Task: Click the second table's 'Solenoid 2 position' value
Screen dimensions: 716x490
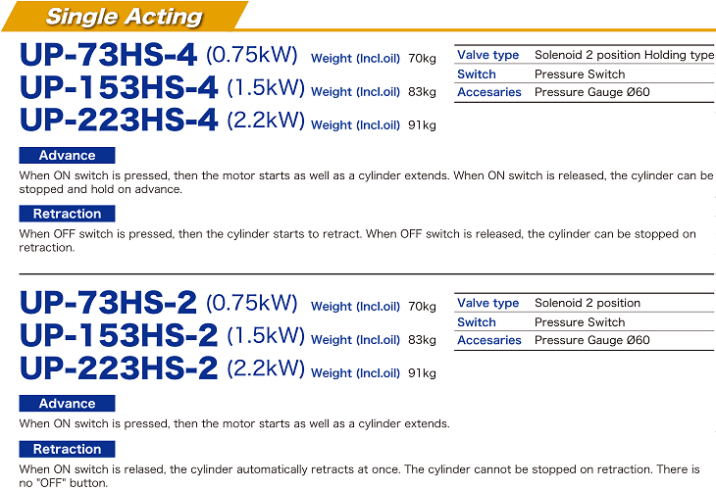Action: pos(587,304)
